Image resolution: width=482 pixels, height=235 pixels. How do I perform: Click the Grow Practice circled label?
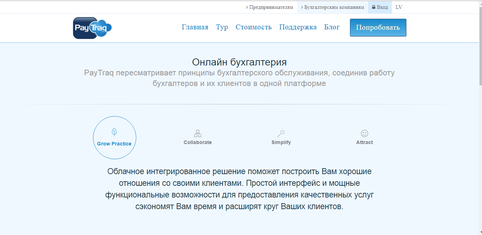(114, 144)
